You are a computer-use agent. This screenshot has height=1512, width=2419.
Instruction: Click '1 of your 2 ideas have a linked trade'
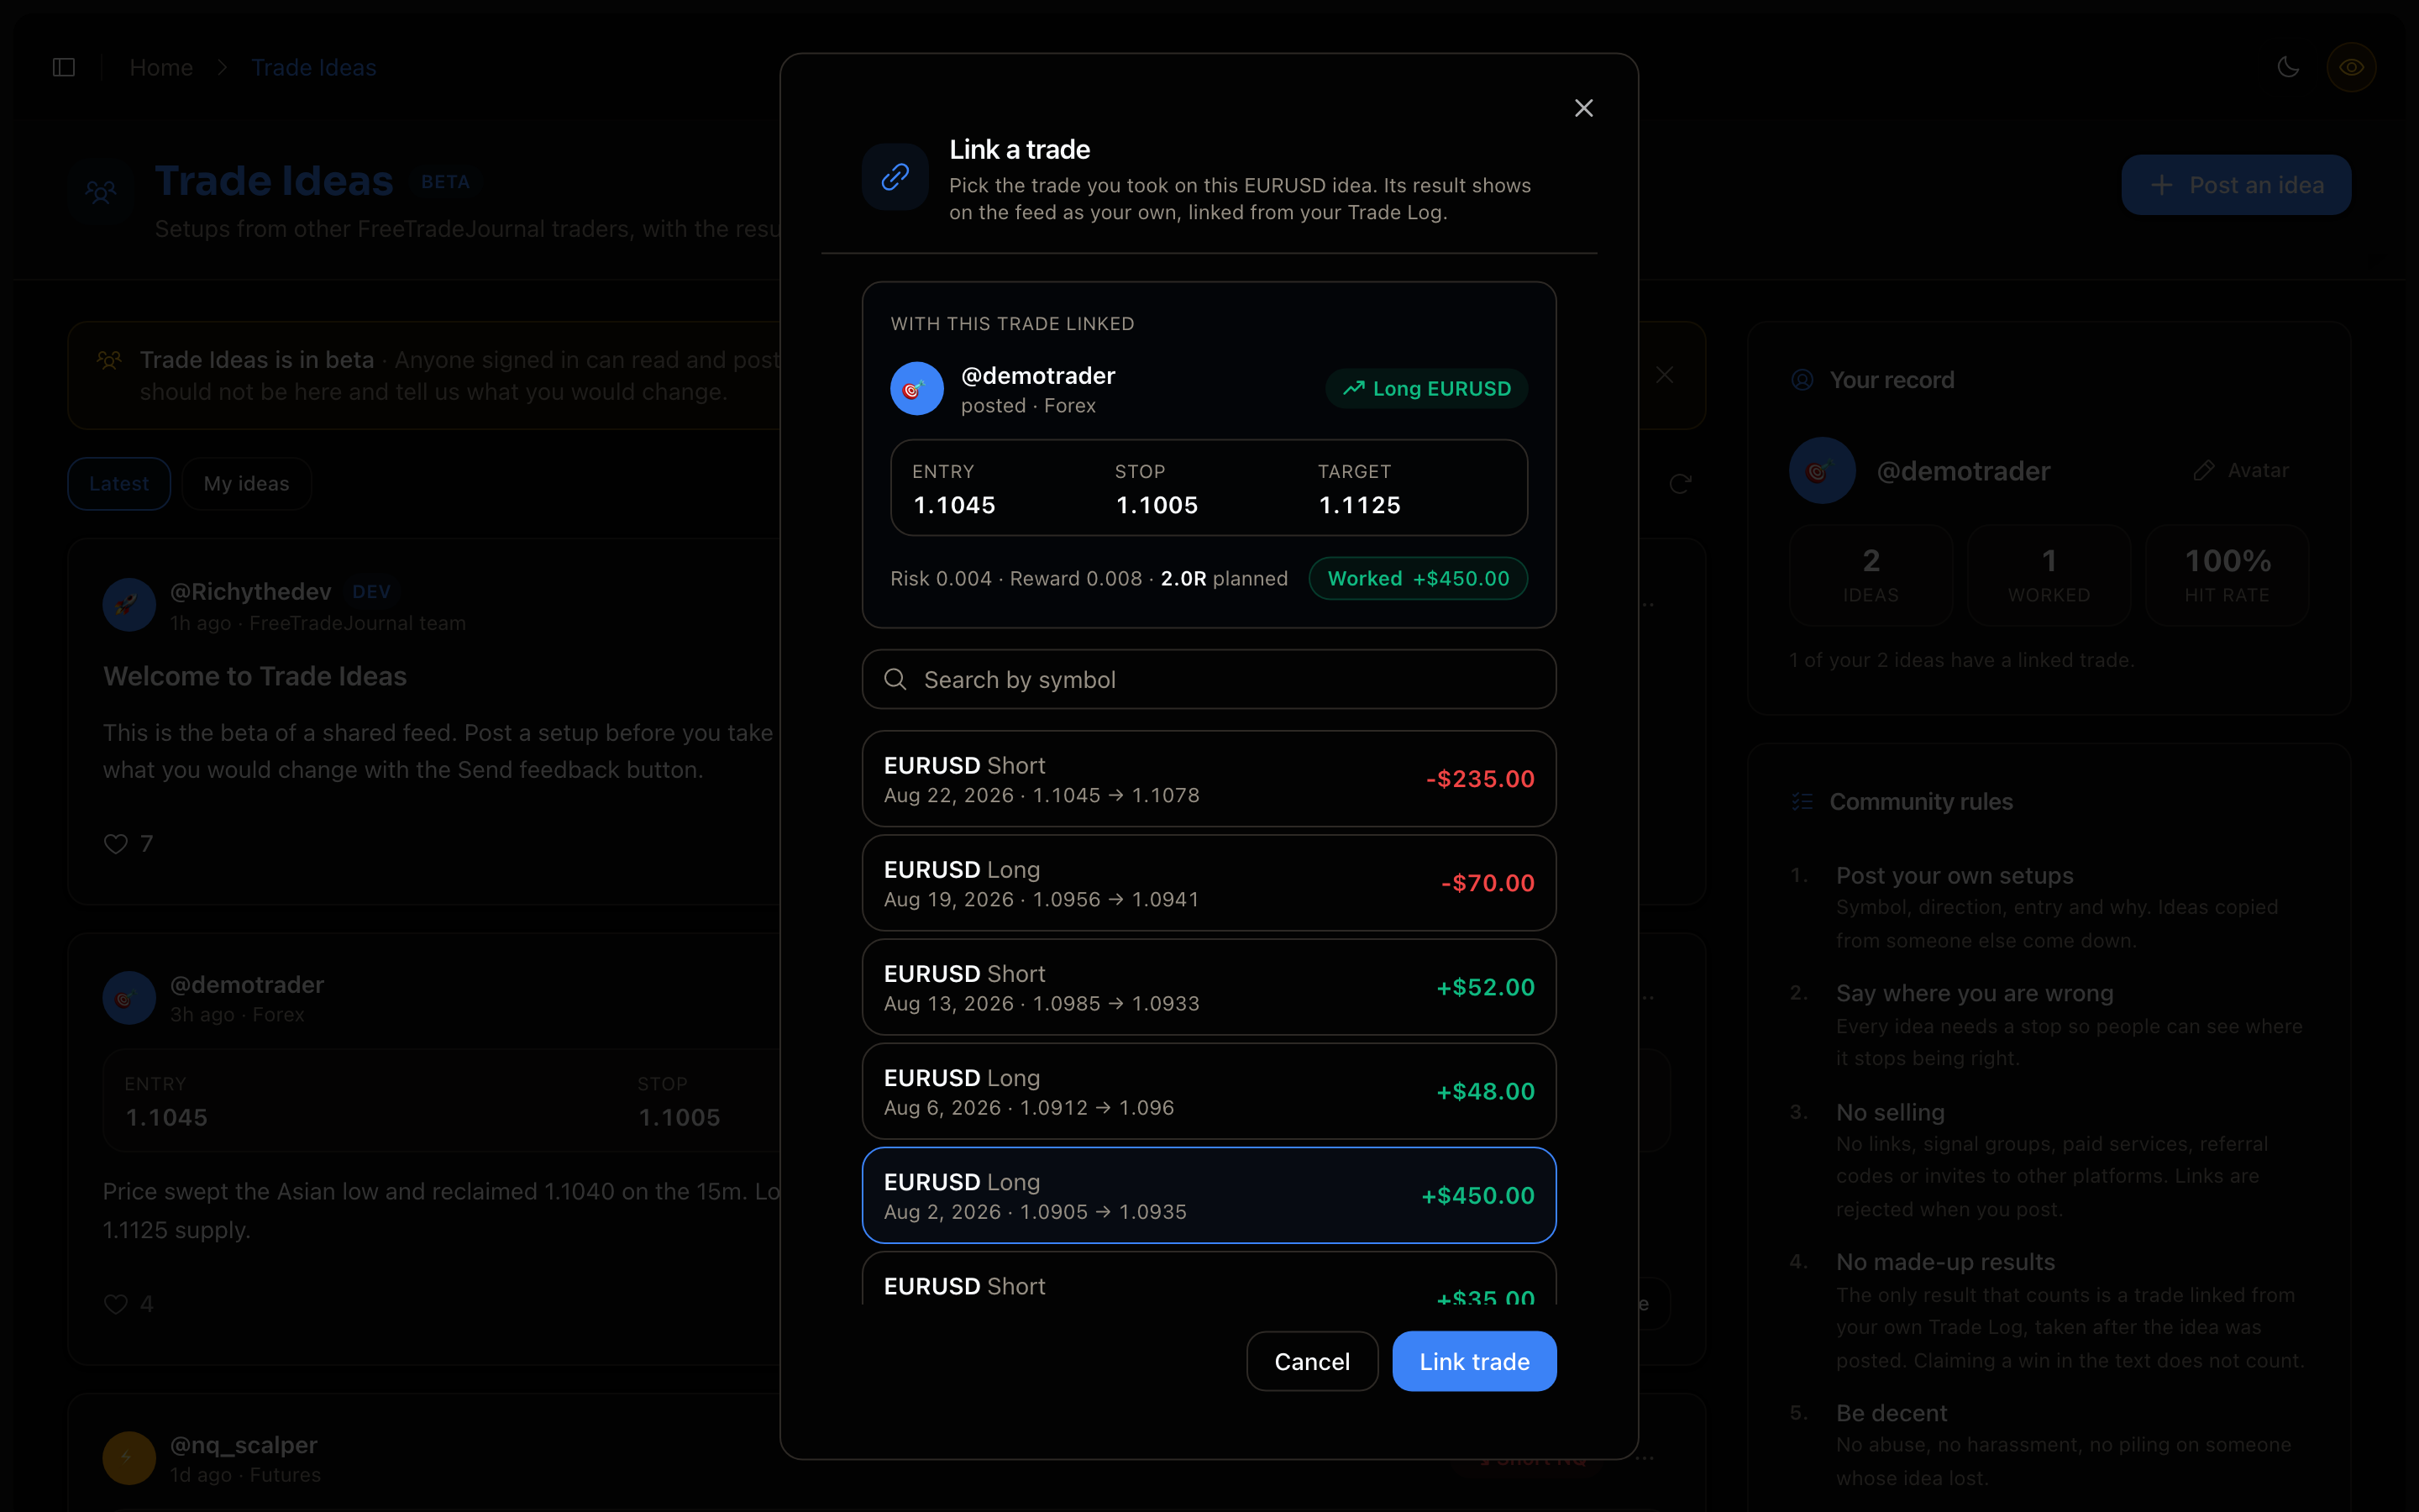[x=1961, y=660]
